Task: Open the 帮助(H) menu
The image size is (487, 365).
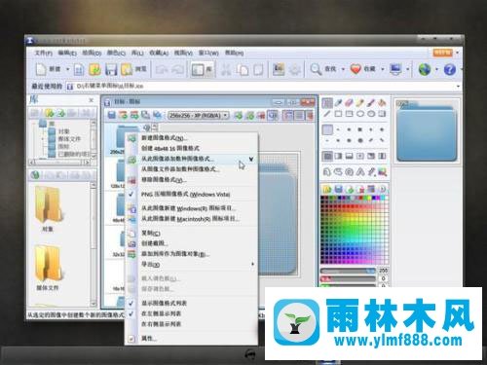Action: pos(235,53)
